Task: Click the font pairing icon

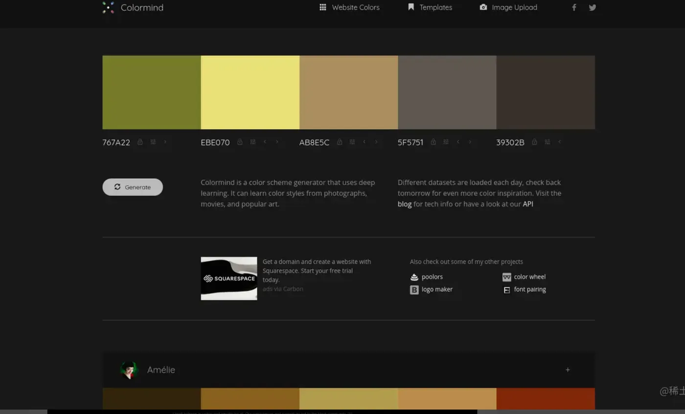Action: (x=507, y=290)
